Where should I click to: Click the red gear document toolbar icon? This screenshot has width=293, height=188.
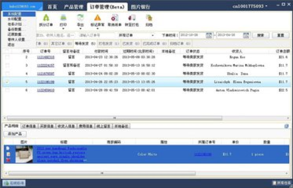(115, 18)
